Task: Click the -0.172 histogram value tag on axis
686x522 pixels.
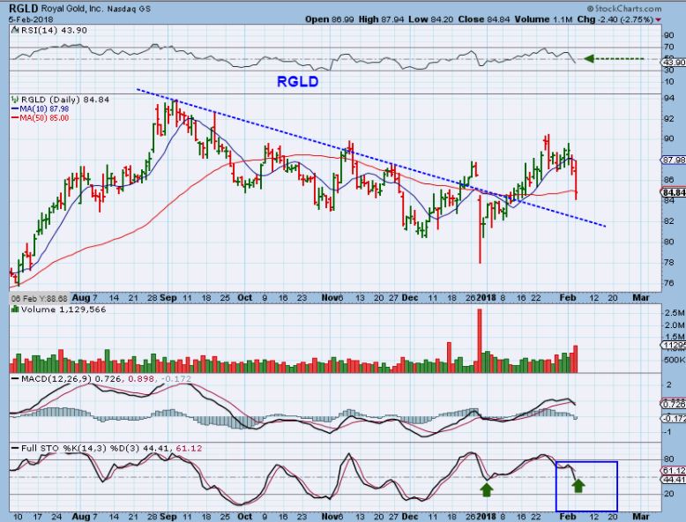Action: tap(675, 419)
